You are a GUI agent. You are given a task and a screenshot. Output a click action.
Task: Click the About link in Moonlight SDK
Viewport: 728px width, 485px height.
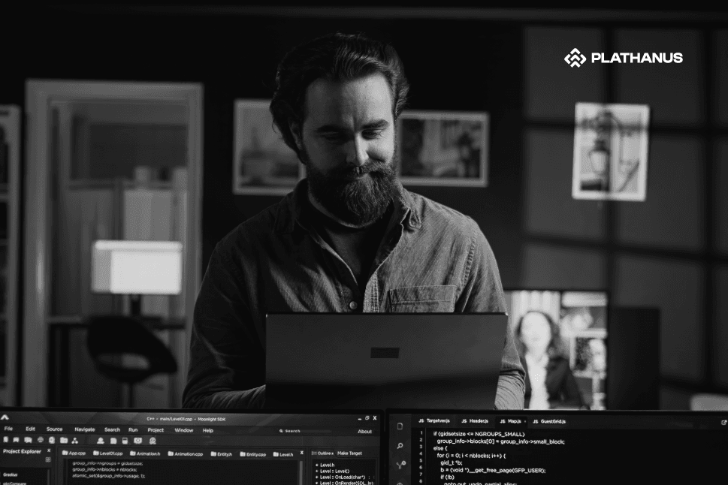365,432
